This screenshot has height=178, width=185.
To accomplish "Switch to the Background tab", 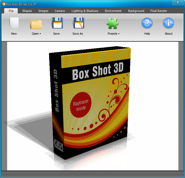I will pos(136,11).
